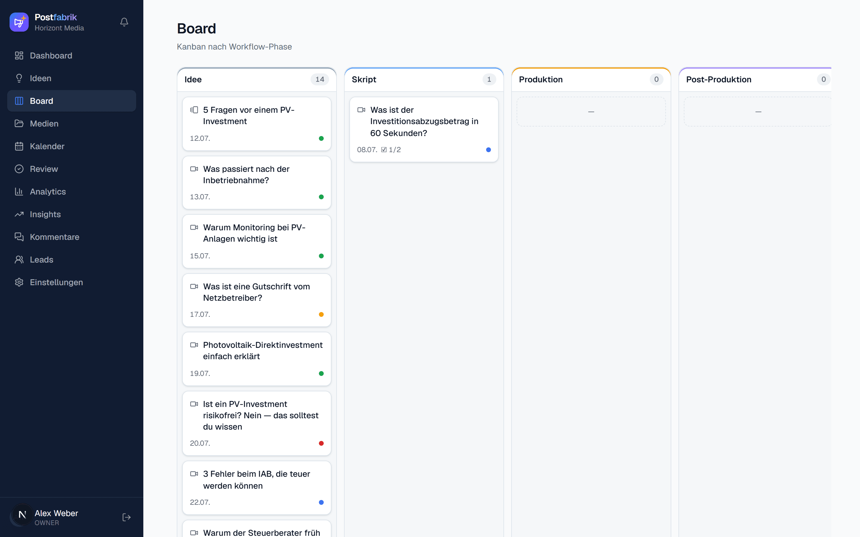Open card 5 Fragen vor einem PV-Investment
The height and width of the screenshot is (537, 860).
(257, 124)
